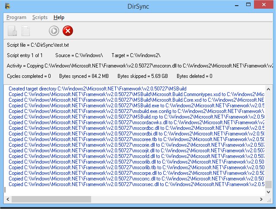Click the 'Created target directory' log line
Viewport: 276px width, 209px height.
[98, 89]
